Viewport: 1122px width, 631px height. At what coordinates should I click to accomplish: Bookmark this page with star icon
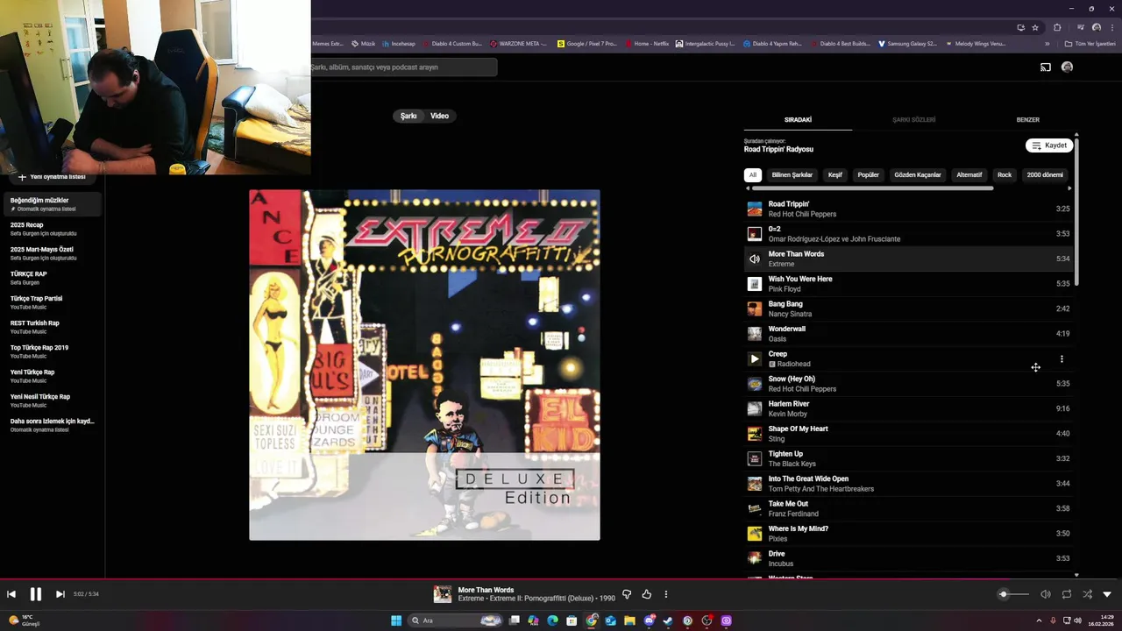(1035, 27)
